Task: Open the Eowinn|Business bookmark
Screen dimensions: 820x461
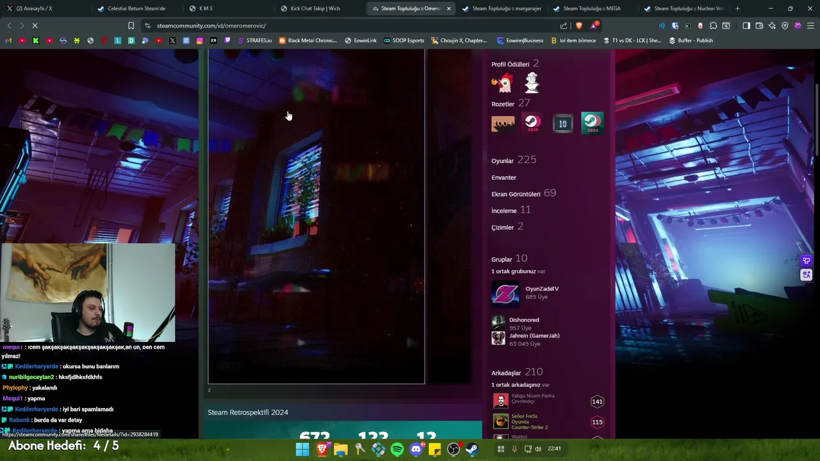Action: 520,40
